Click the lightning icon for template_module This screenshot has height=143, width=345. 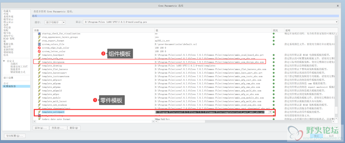(39, 98)
